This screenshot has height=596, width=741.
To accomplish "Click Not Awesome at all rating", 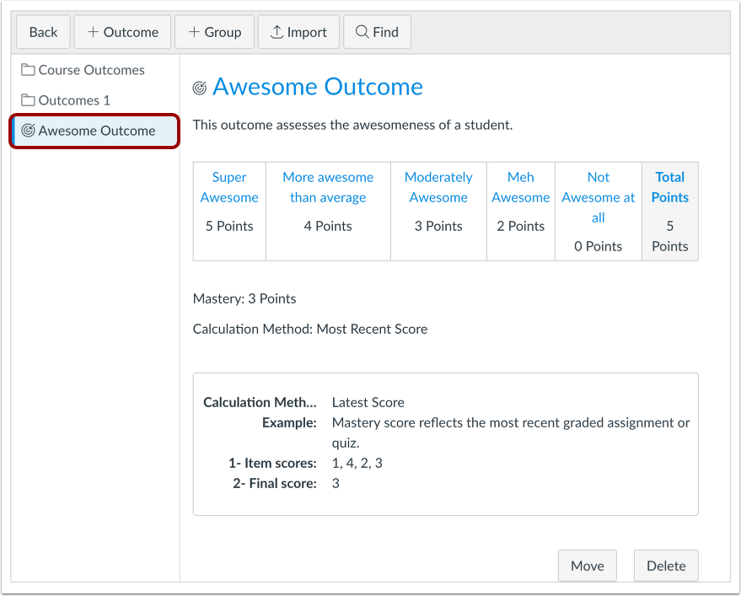I will [599, 212].
